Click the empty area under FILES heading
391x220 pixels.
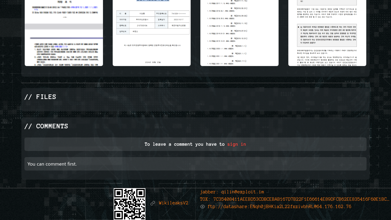point(195,106)
